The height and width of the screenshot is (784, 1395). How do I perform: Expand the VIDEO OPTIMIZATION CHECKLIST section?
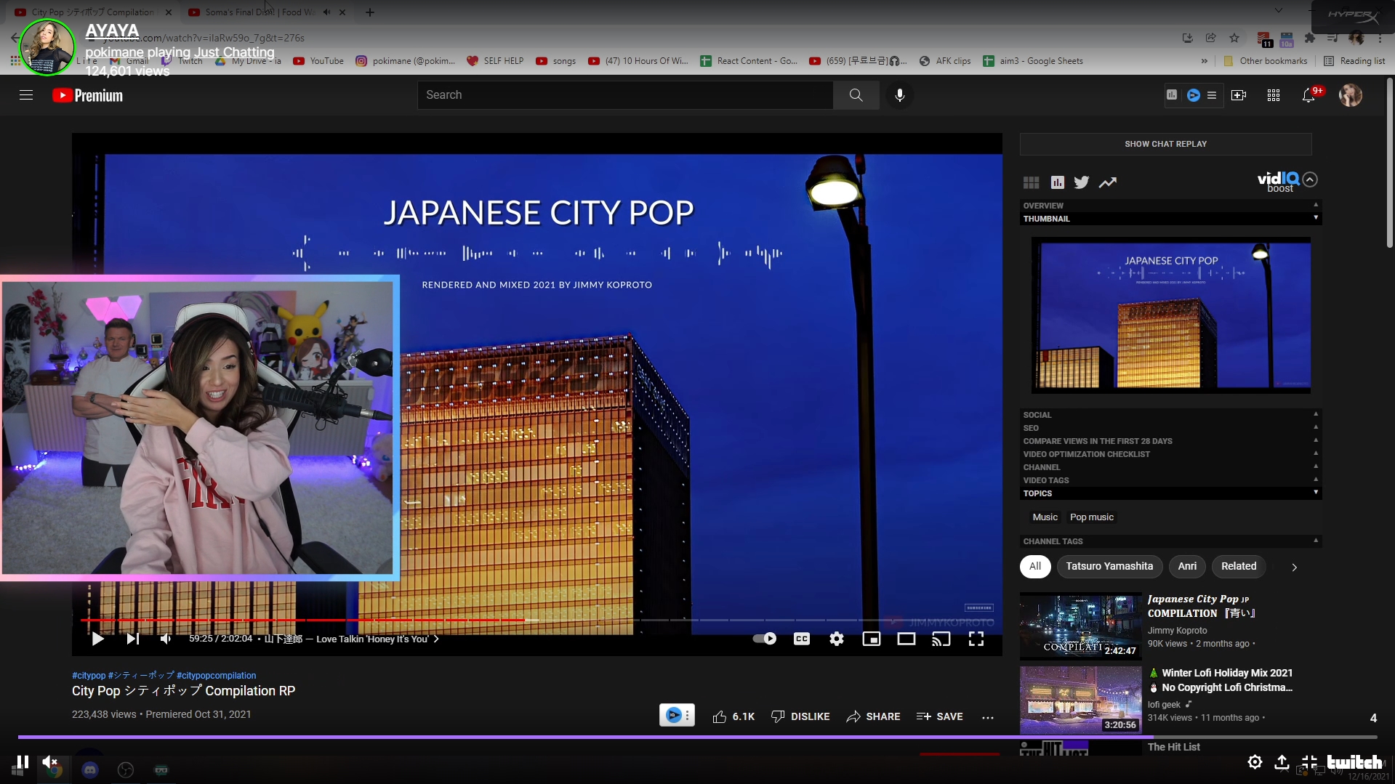pyautogui.click(x=1170, y=454)
